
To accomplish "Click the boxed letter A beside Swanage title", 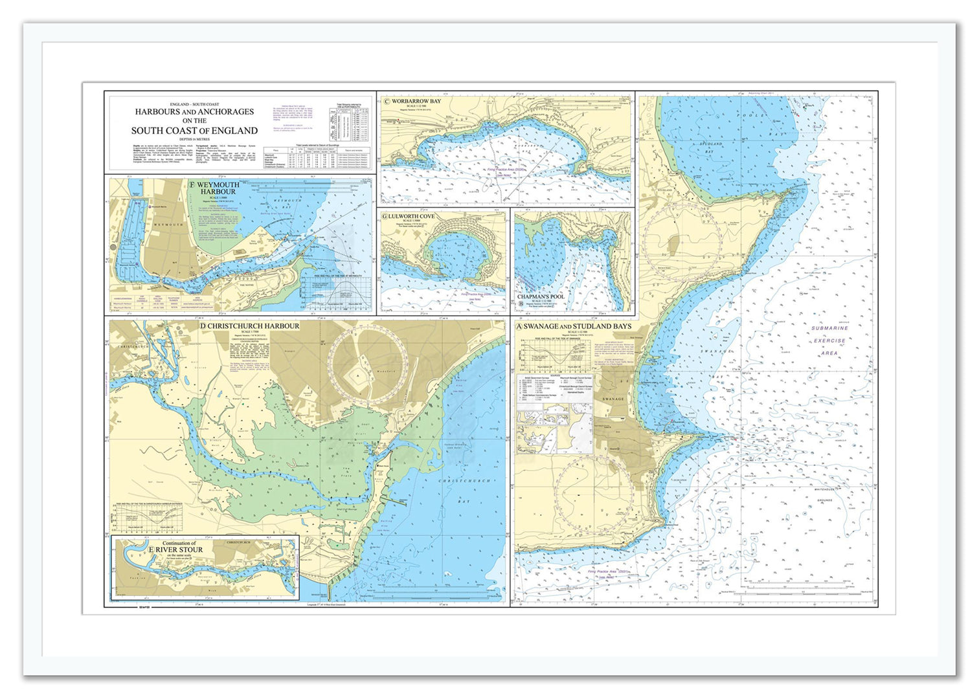I will pyautogui.click(x=519, y=327).
